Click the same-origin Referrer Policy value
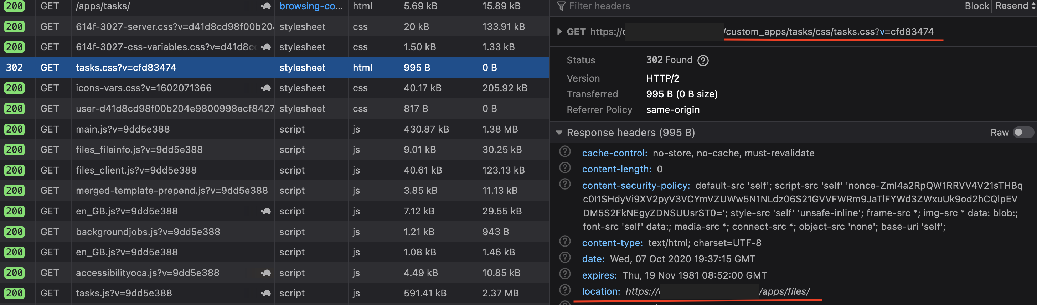Viewport: 1037px width, 305px height. [x=673, y=110]
